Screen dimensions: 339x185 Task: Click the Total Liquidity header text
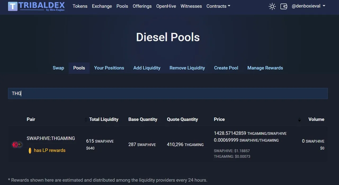(104, 119)
